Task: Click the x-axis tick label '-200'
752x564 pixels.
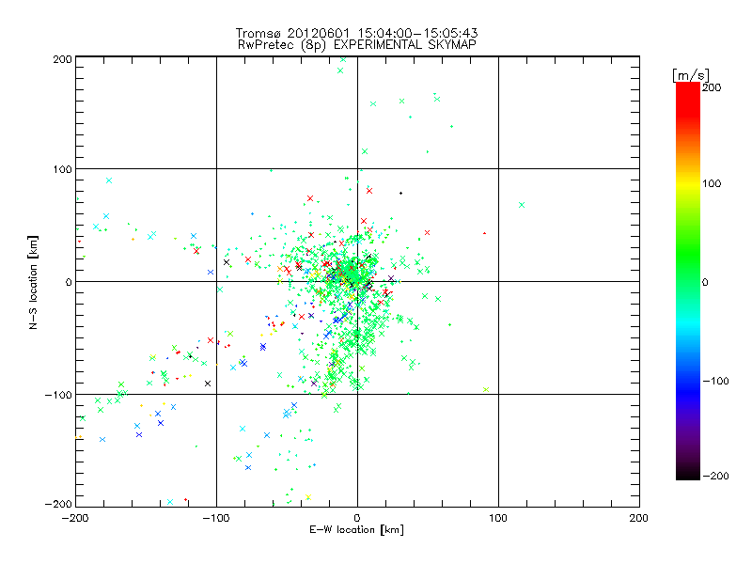Action: tap(75, 518)
